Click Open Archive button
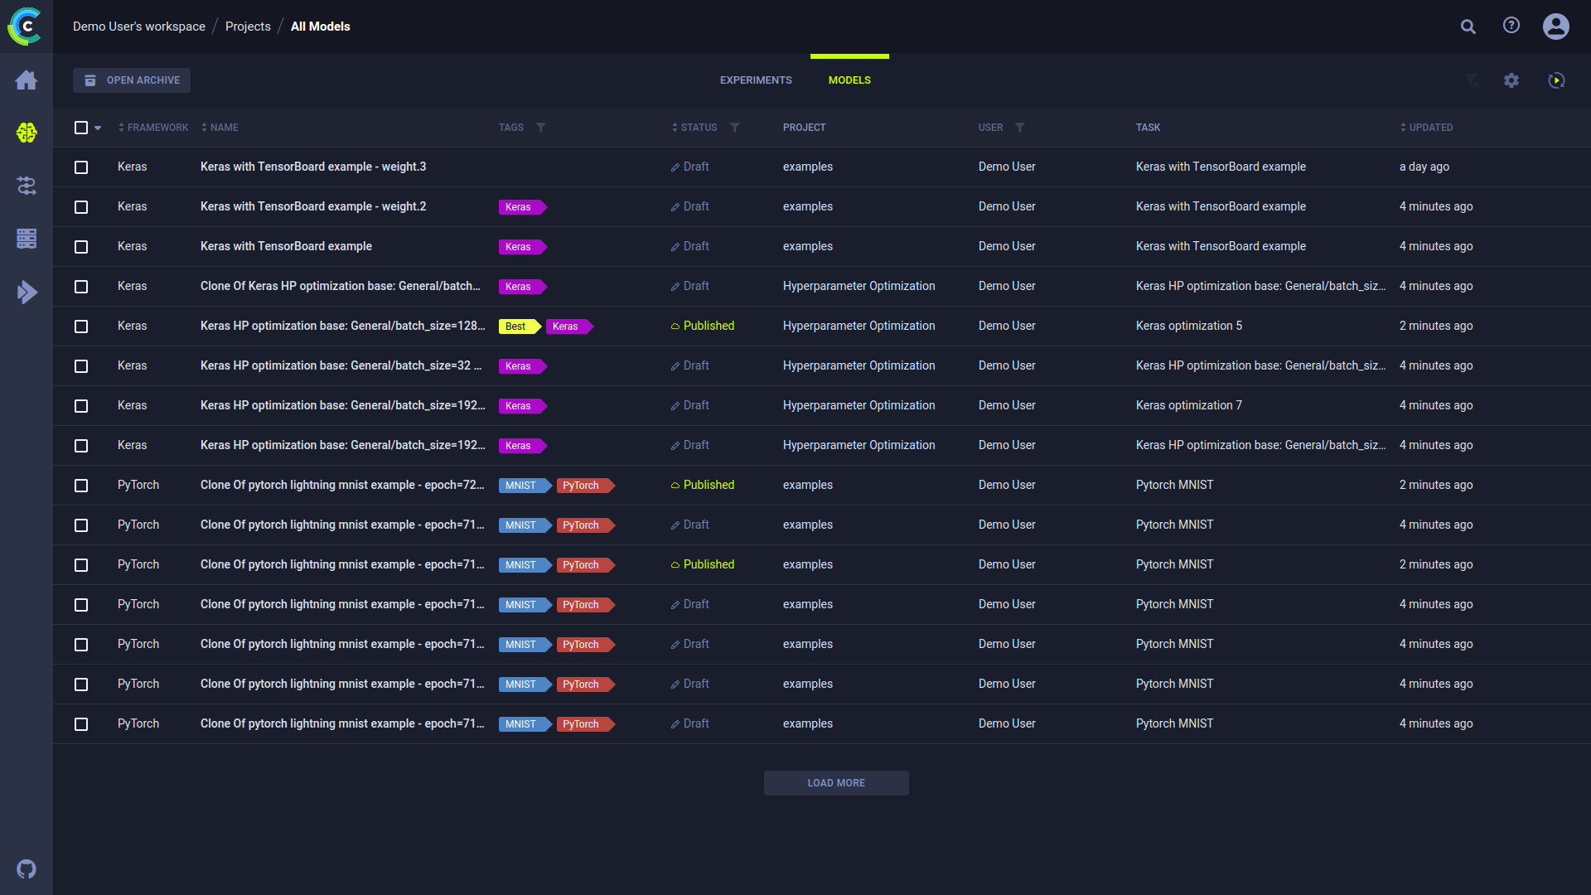This screenshot has width=1591, height=895. 132,80
